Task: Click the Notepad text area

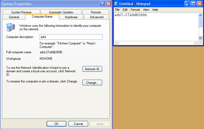Action: pos(156,26)
